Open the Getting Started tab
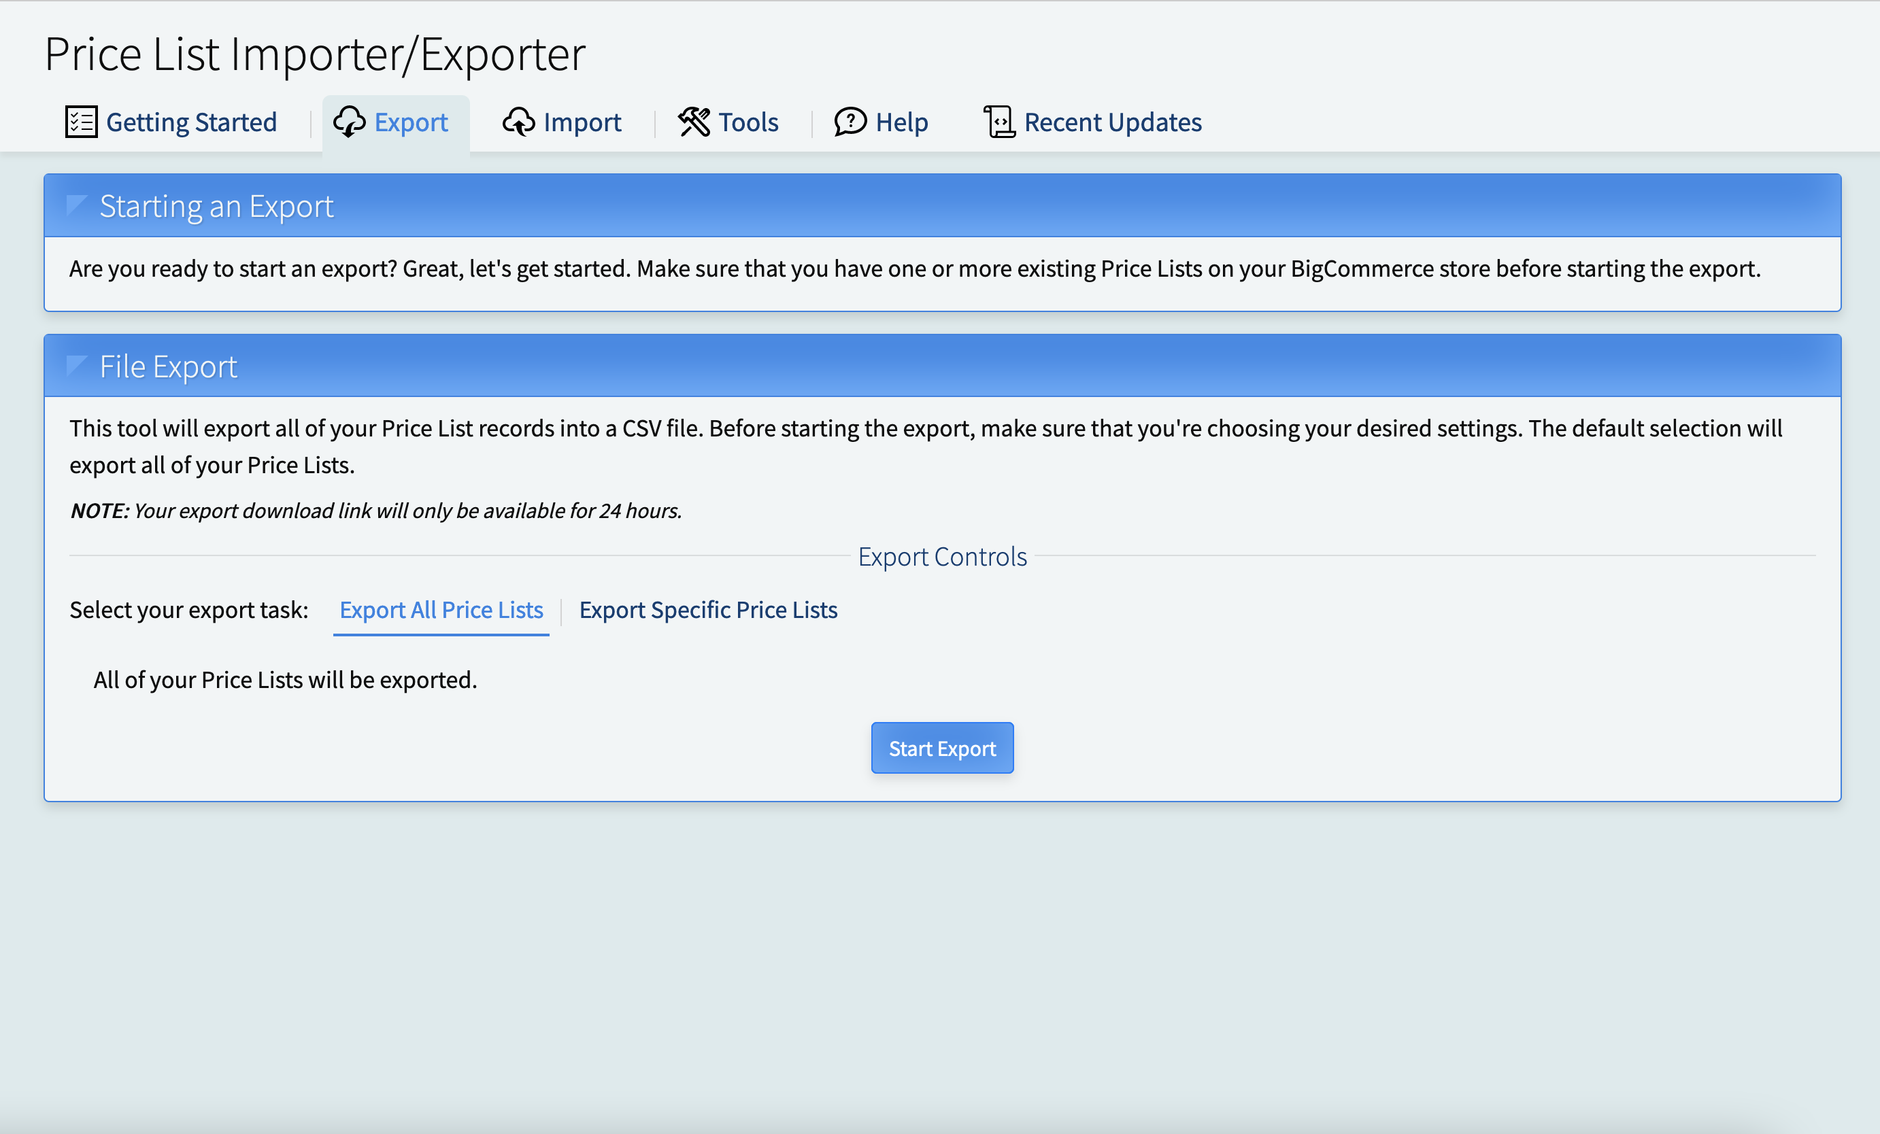The height and width of the screenshot is (1134, 1880). 171,122
